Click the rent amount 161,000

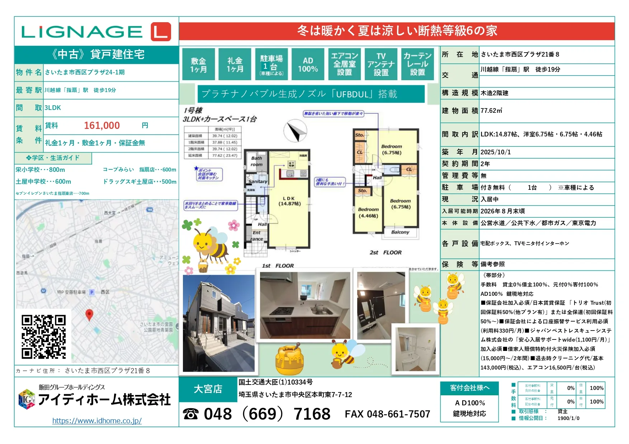click(x=102, y=126)
